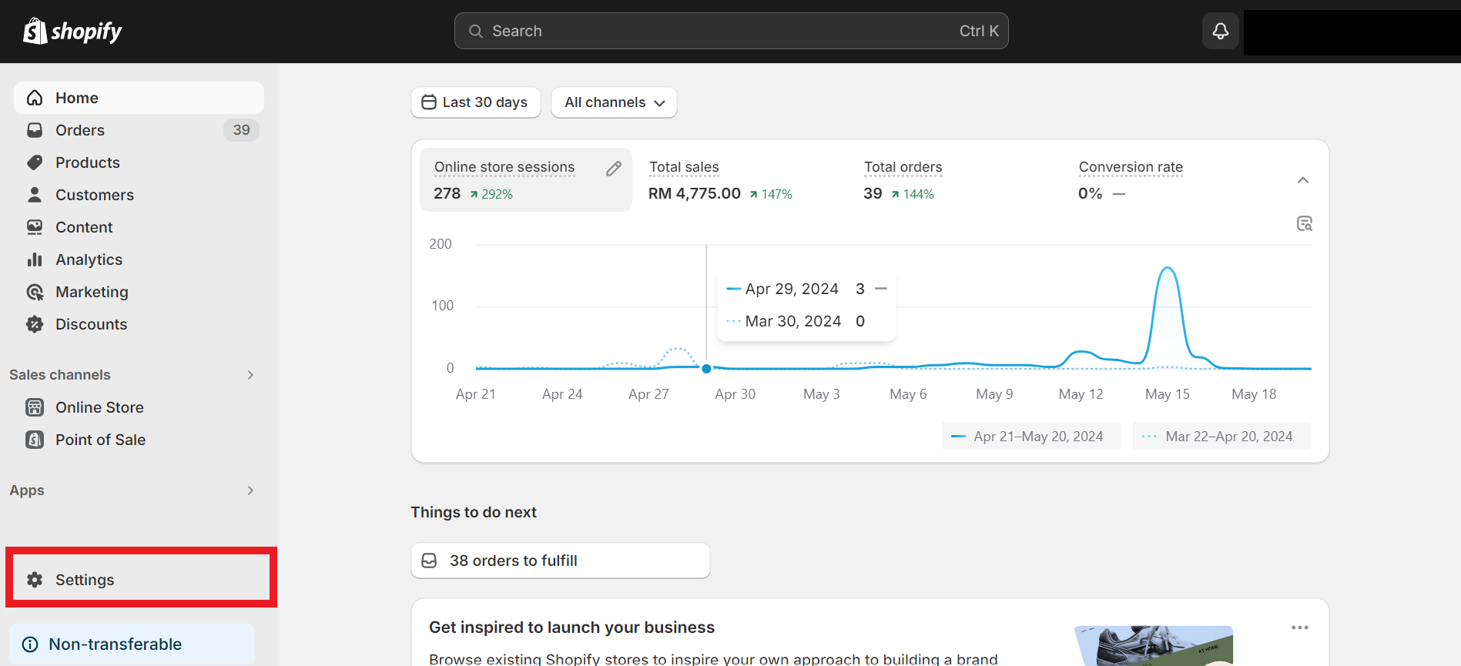Image resolution: width=1461 pixels, height=666 pixels.
Task: Expand the Apps section arrow
Action: point(250,490)
